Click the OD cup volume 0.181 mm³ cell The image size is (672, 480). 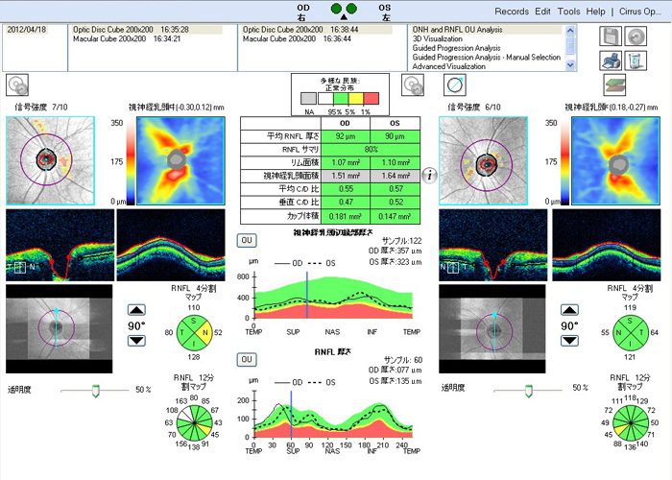[346, 216]
